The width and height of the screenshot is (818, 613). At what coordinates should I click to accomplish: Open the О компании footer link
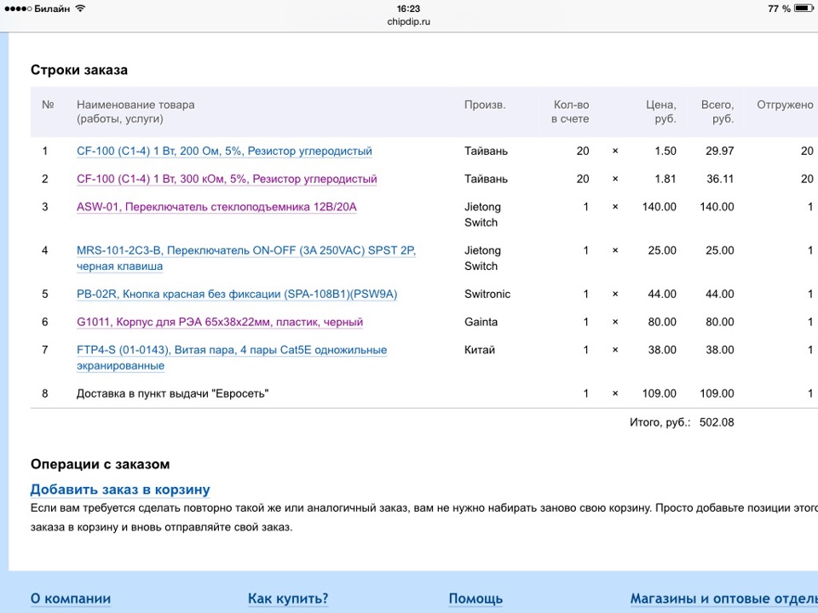coord(71,599)
